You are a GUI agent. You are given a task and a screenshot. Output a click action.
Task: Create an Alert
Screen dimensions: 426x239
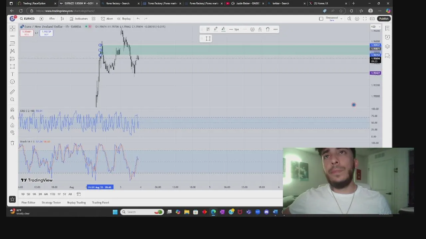(107, 19)
